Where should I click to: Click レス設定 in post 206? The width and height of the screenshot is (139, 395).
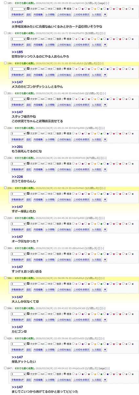tap(97, 200)
